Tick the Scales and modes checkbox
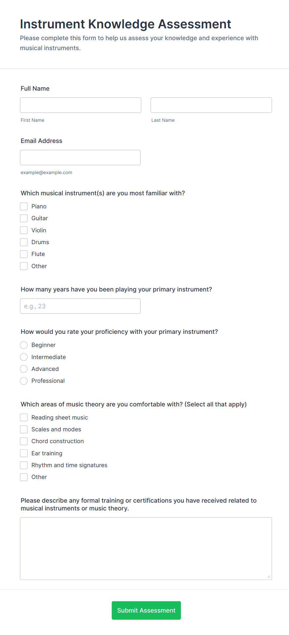Image resolution: width=289 pixels, height=635 pixels. pos(24,429)
